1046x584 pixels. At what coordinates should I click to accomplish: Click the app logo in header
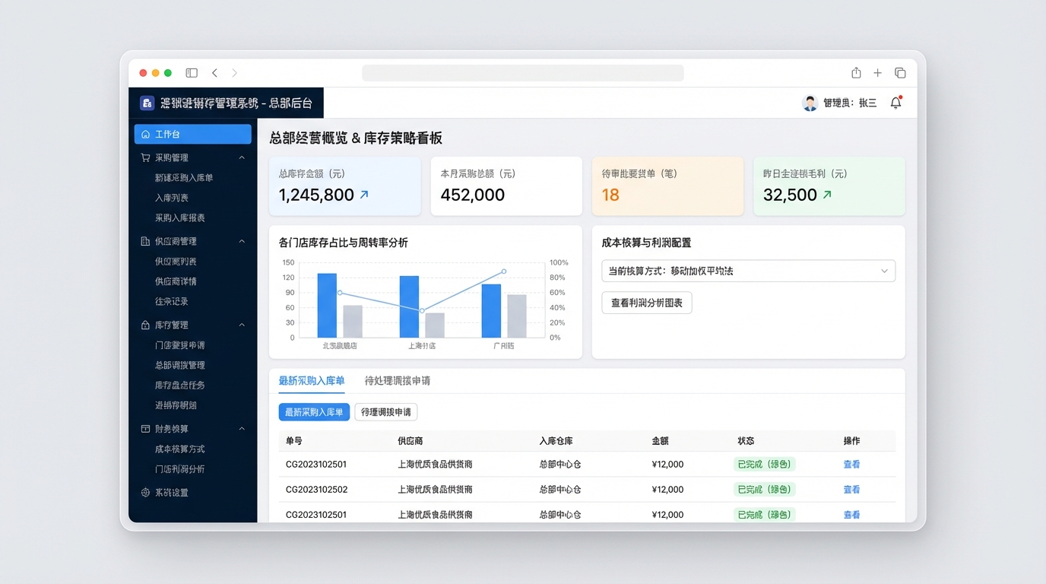[147, 103]
